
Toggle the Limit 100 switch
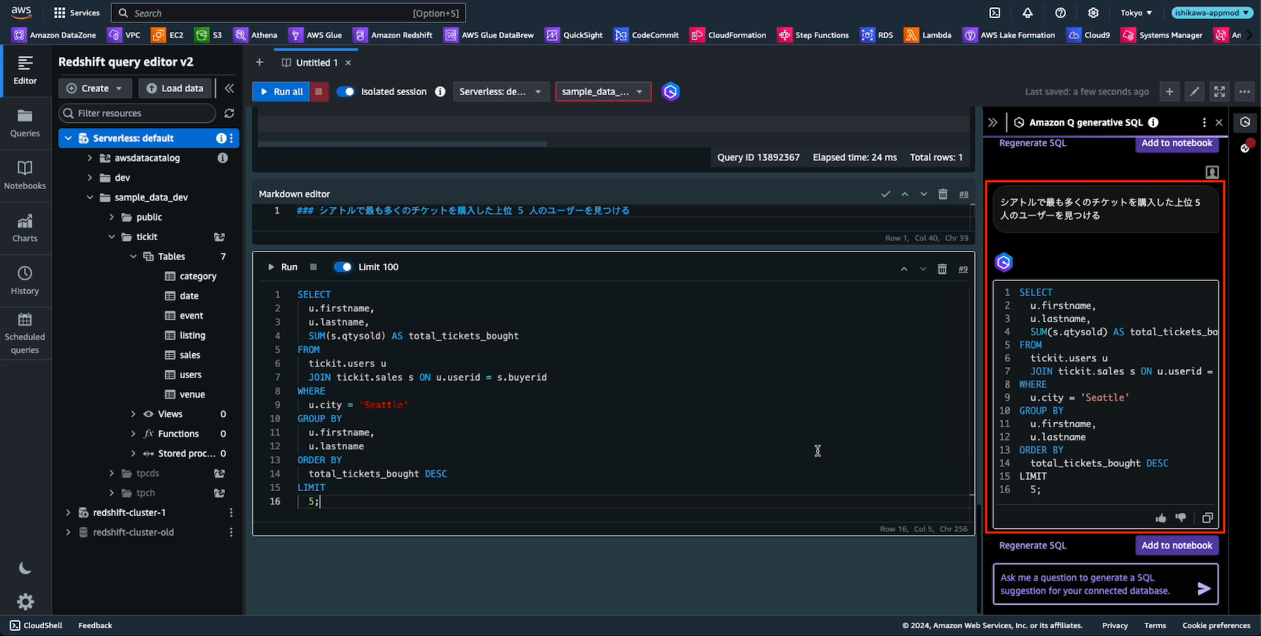click(342, 267)
